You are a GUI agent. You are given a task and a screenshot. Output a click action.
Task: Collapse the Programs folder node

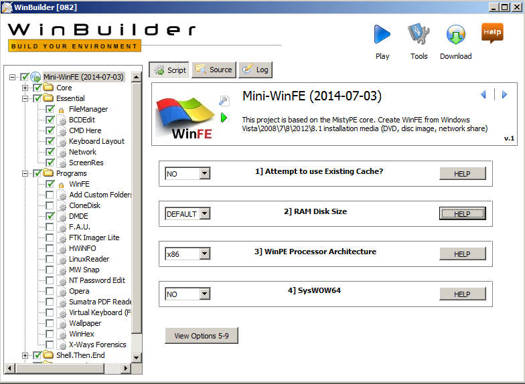(x=25, y=174)
